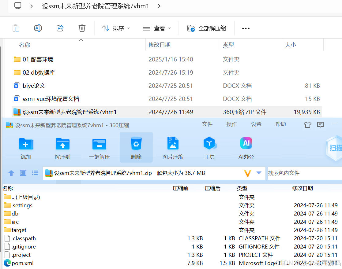
Task: Click the 扫描 scan hexagon button
Action: [x=334, y=148]
